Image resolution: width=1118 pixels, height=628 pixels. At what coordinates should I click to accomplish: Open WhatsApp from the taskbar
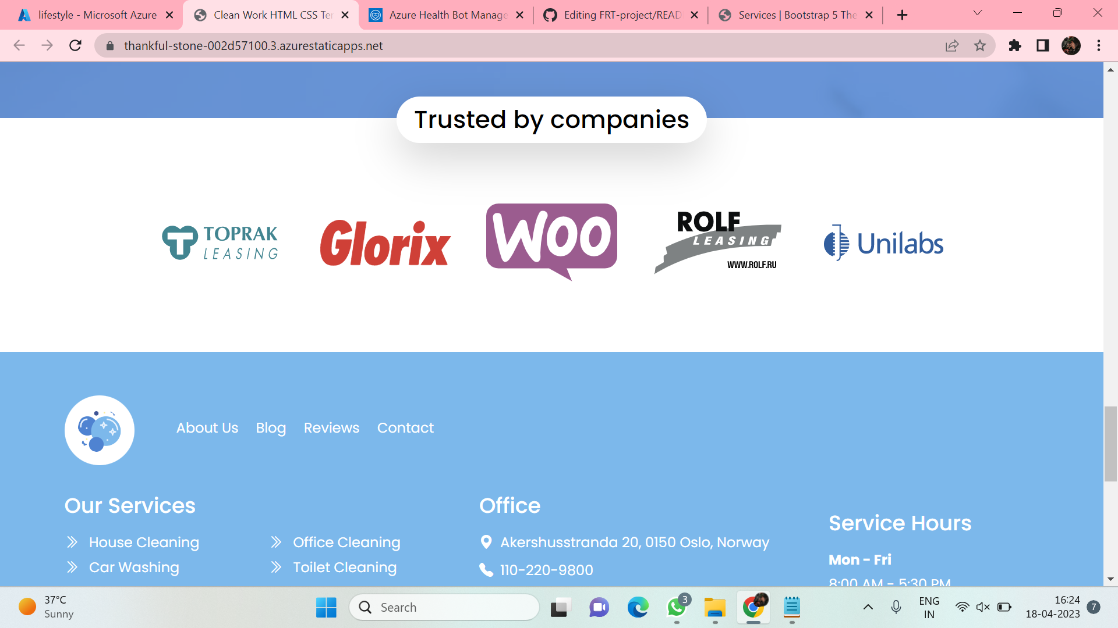click(677, 607)
